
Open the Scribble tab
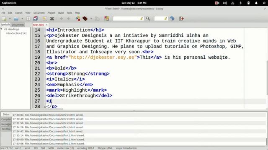tap(6, 129)
